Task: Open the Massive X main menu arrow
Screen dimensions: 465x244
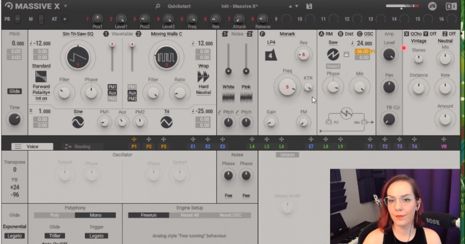Action: pos(65,6)
